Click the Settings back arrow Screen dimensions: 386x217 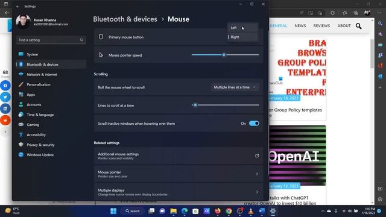click(17, 7)
